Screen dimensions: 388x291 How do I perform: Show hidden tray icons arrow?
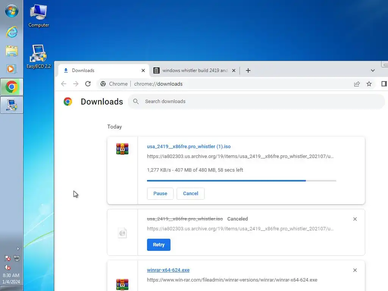click(x=18, y=249)
